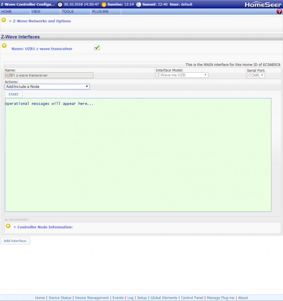283x301 pixels.
Task: Click the red help question mark icon
Action: tap(279, 12)
